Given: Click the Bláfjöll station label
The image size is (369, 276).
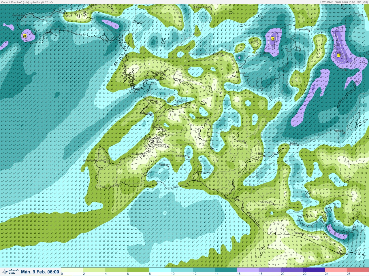Looking at the screenshot, I should (x=164, y=165).
